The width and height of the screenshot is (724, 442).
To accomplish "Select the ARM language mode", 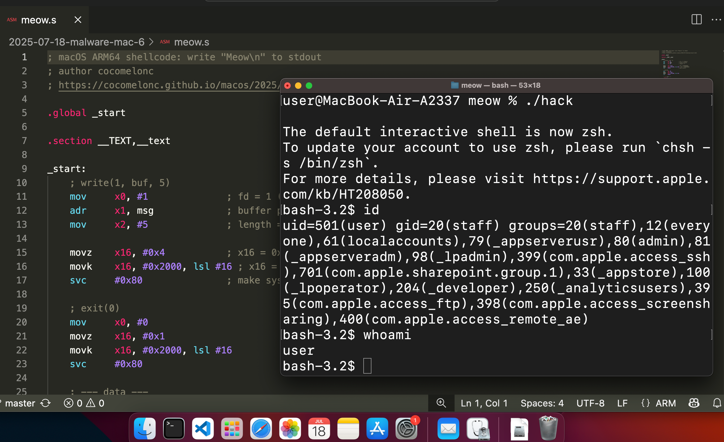I will click(x=666, y=403).
